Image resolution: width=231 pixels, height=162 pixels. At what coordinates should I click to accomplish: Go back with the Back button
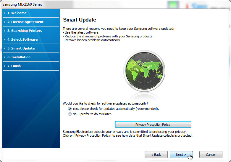[x=156, y=155]
